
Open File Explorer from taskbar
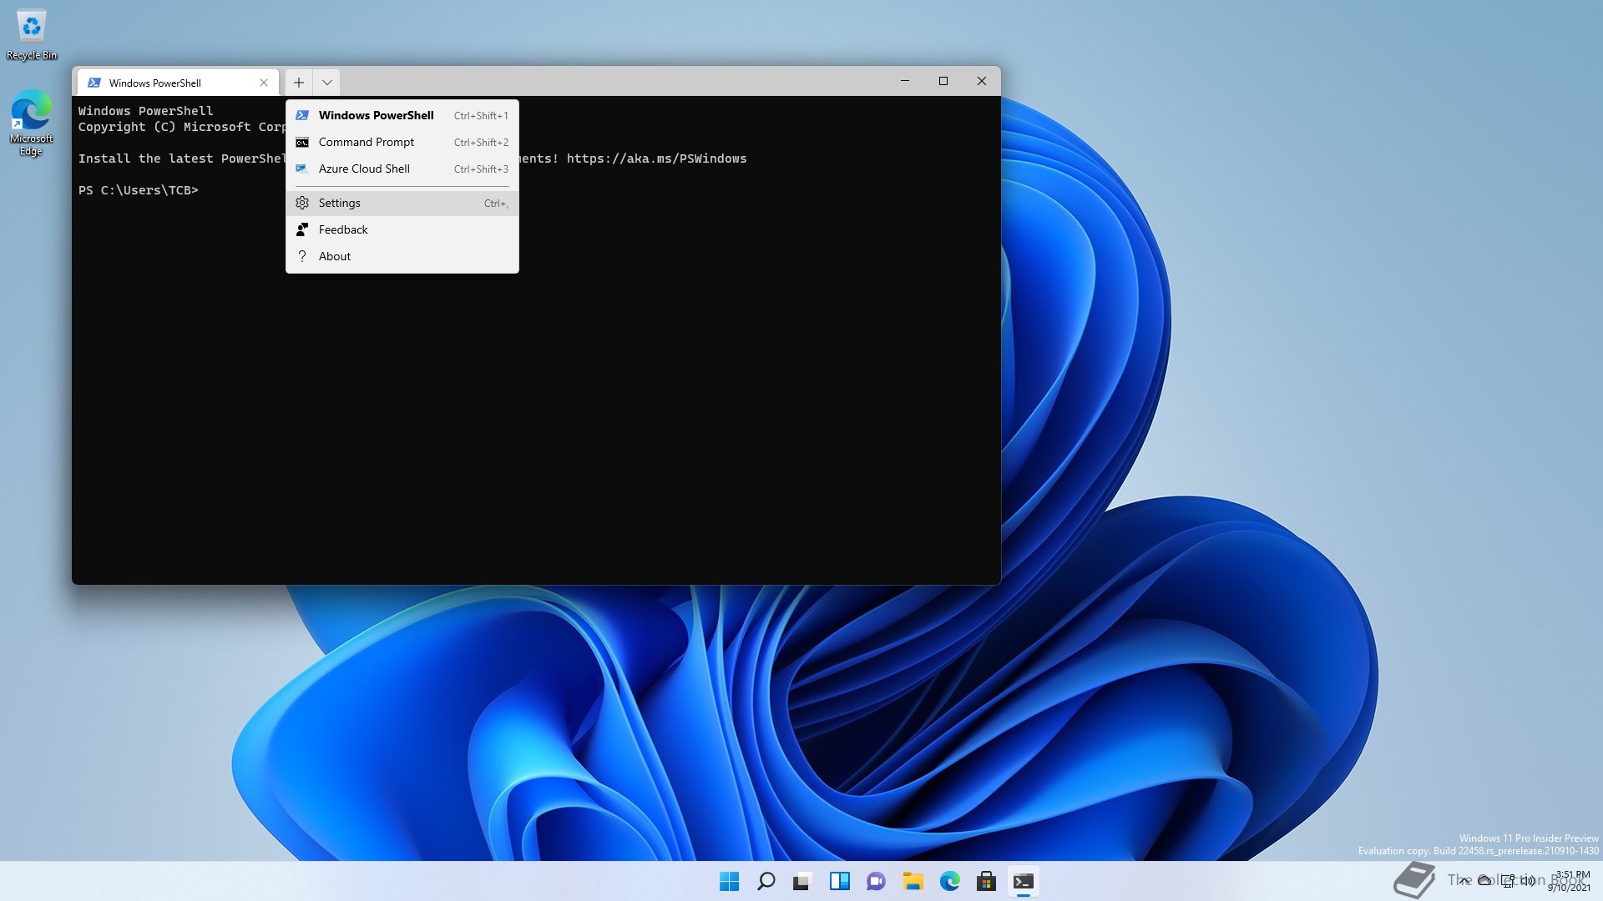click(913, 881)
